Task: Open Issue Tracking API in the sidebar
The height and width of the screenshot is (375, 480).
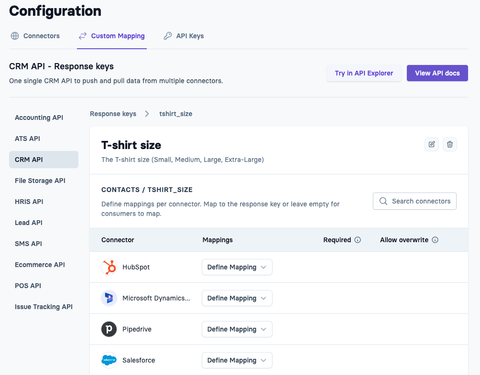Action: pos(44,307)
